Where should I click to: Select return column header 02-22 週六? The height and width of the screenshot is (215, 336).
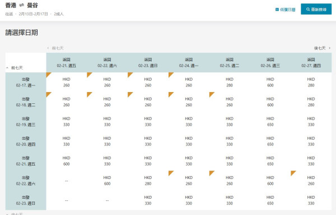click(107, 62)
